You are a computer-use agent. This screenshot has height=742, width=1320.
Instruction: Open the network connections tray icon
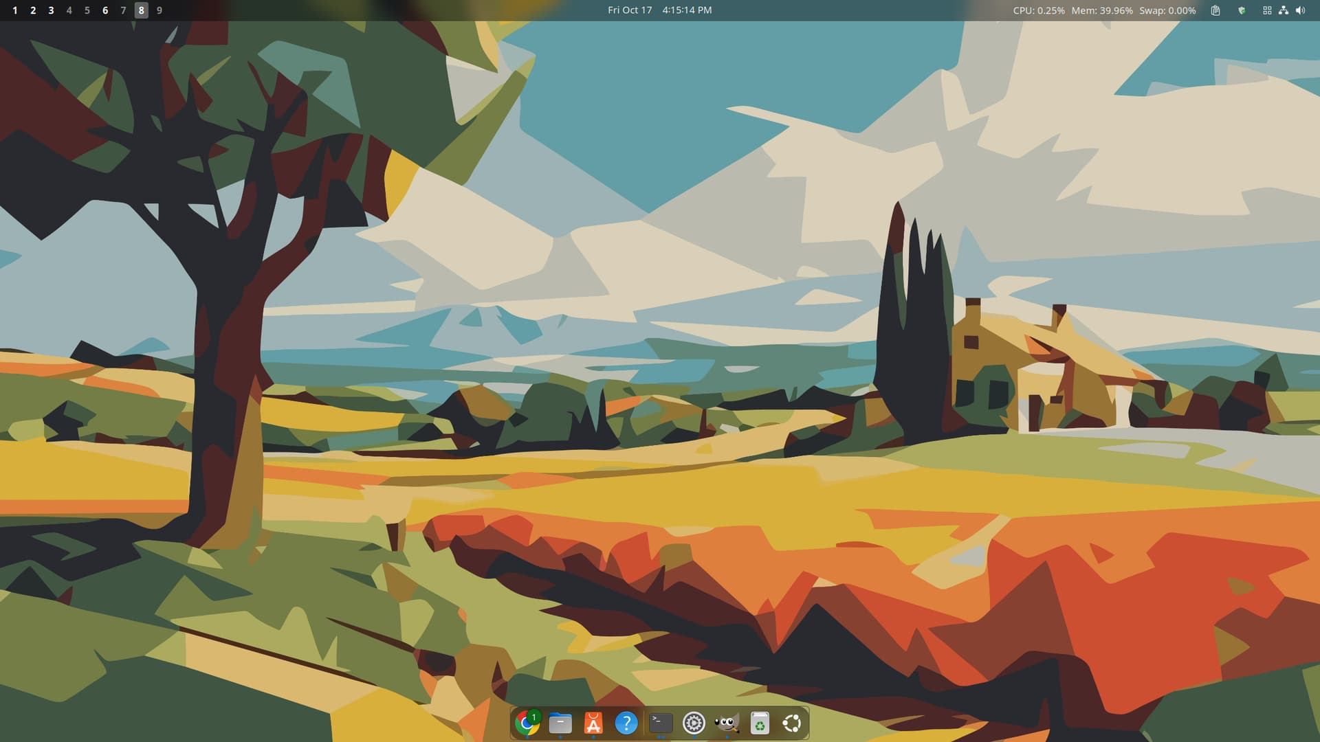1284,10
